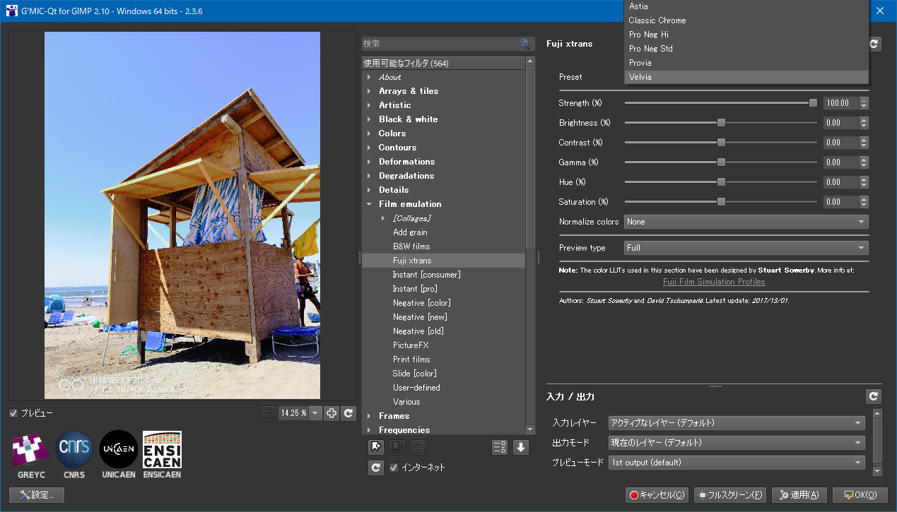This screenshot has width=897, height=512.
Task: Choose Velvia preset option
Action: pyautogui.click(x=746, y=77)
